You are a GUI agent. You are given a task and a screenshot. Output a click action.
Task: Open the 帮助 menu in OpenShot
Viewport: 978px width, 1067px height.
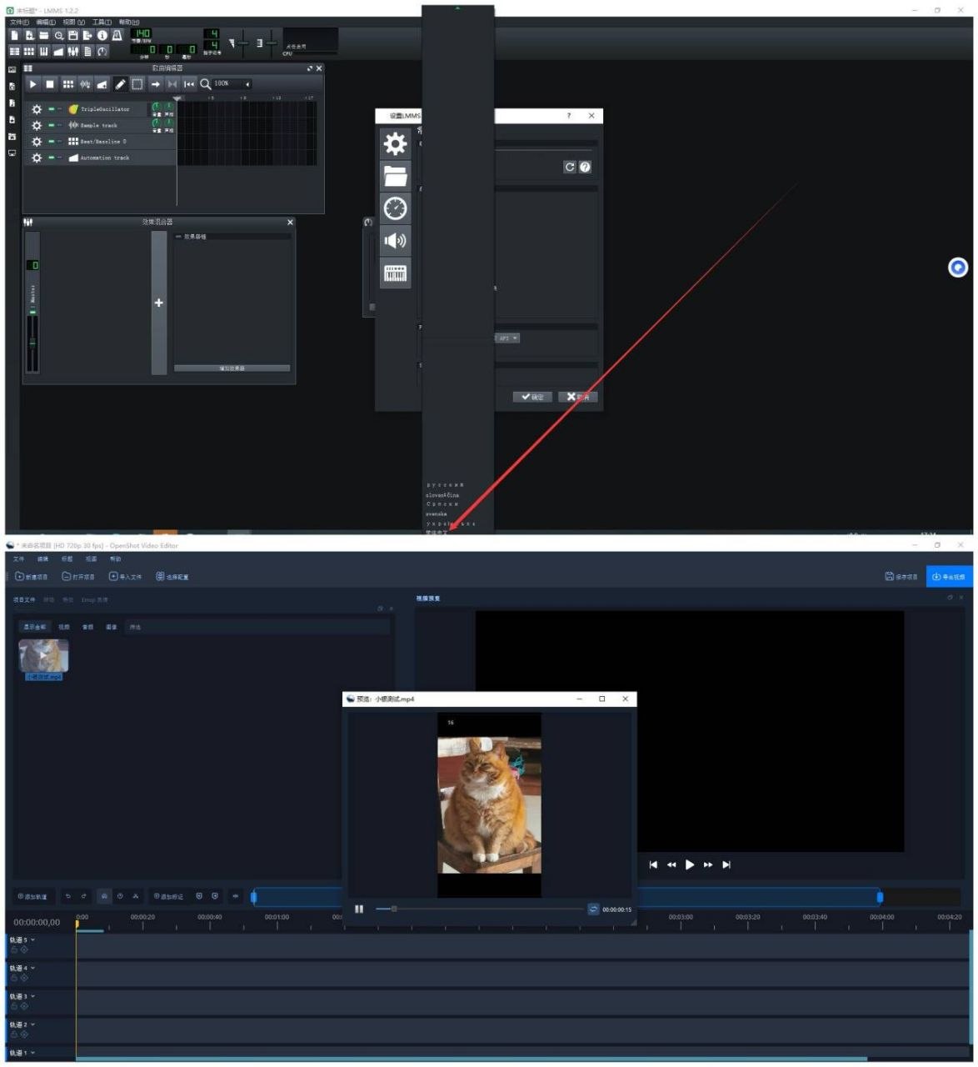click(116, 559)
